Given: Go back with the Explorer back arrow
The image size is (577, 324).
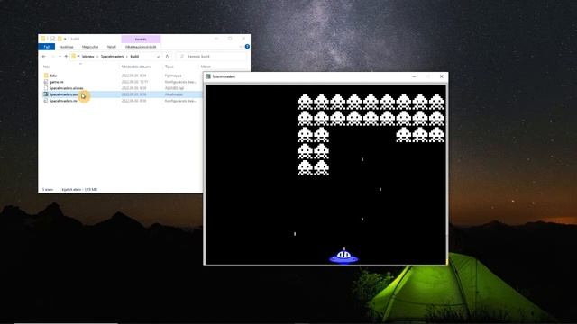Looking at the screenshot, I should point(44,57).
